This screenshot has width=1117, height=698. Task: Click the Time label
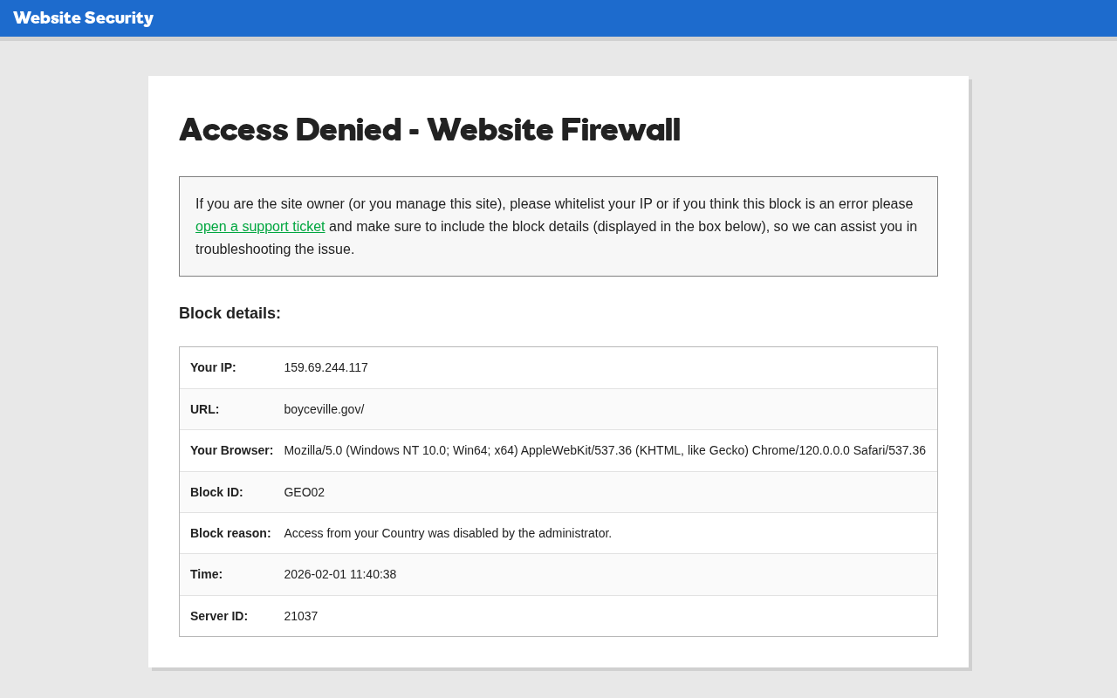[x=207, y=574]
